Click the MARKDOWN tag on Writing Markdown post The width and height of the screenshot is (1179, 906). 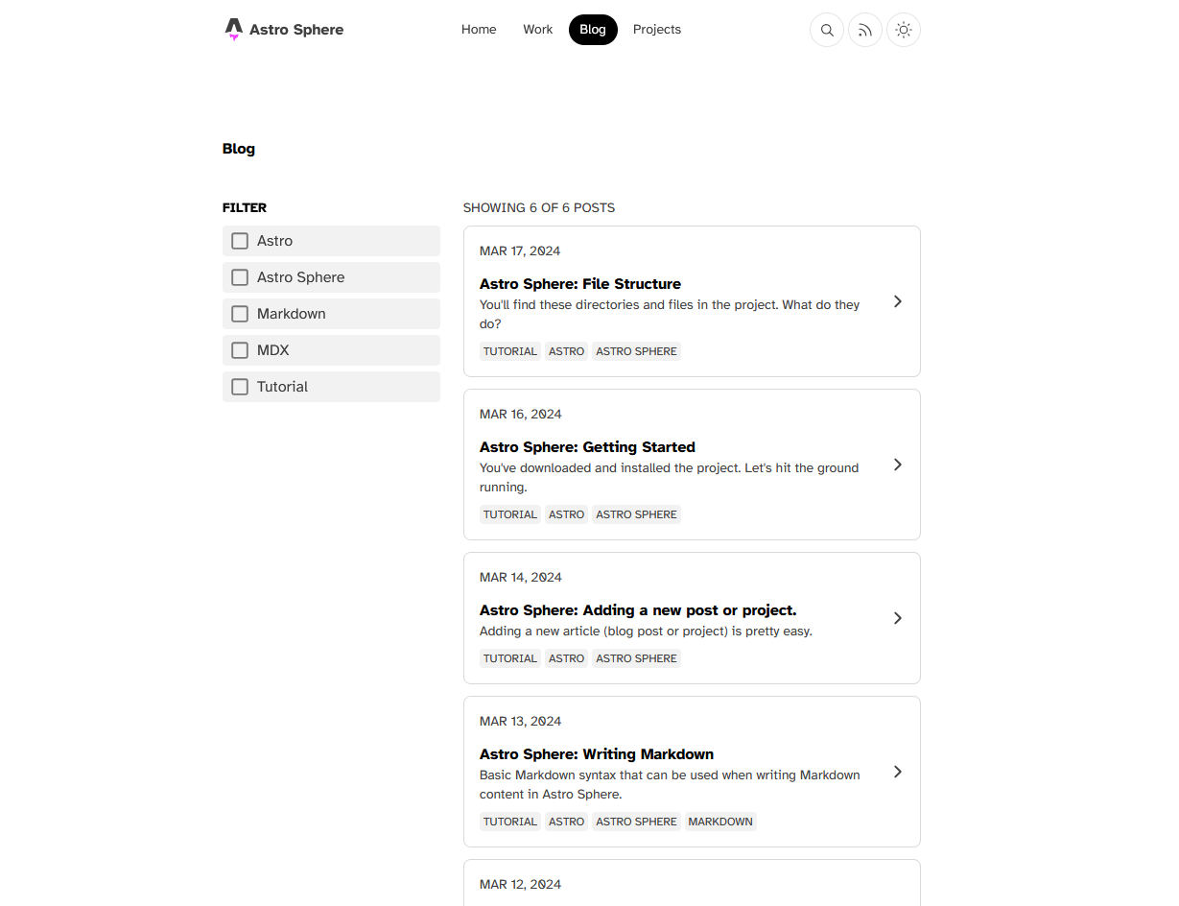720,822
